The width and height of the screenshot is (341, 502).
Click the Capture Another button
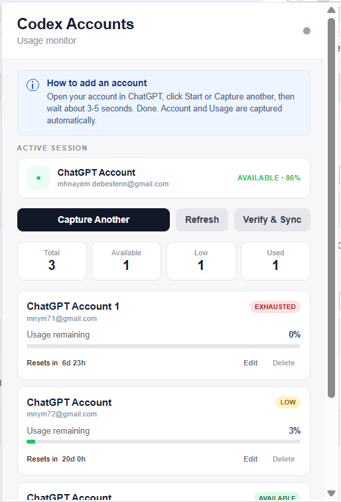(94, 220)
